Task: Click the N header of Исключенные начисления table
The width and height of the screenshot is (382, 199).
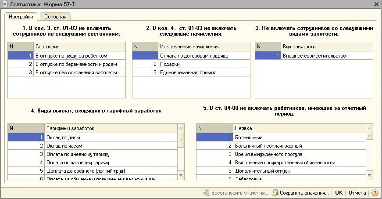Action: [145, 46]
